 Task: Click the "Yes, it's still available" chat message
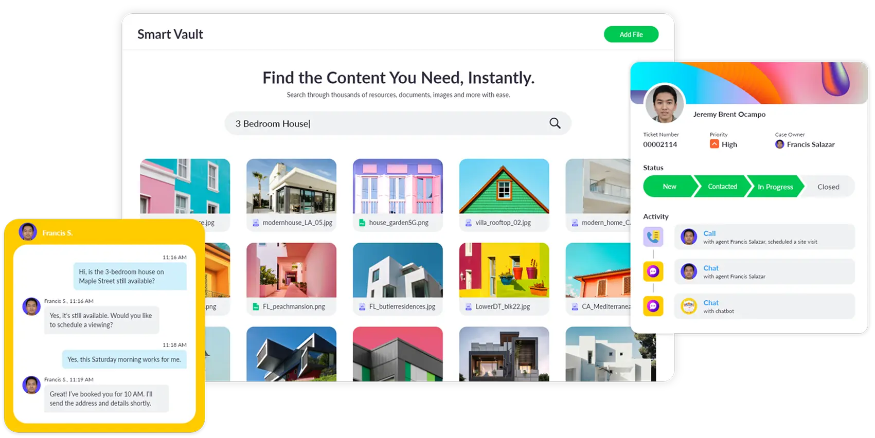pos(101,320)
